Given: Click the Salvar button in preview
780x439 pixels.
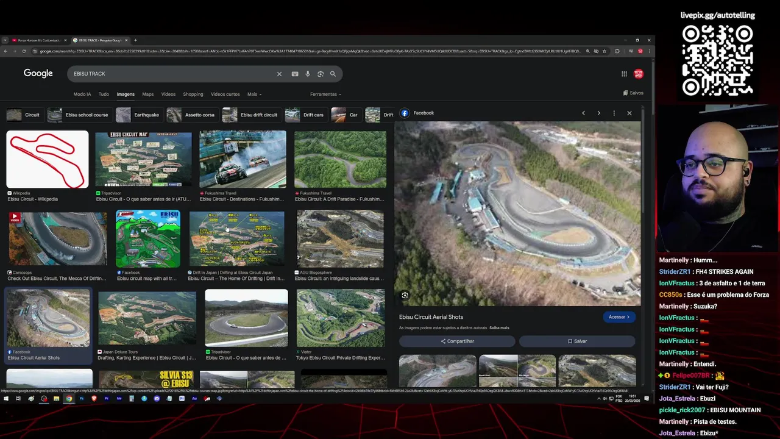Looking at the screenshot, I should (x=577, y=341).
